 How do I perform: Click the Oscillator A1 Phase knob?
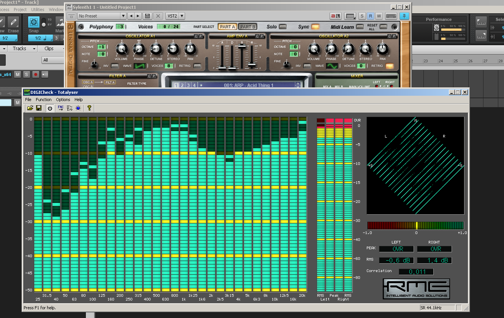click(139, 49)
